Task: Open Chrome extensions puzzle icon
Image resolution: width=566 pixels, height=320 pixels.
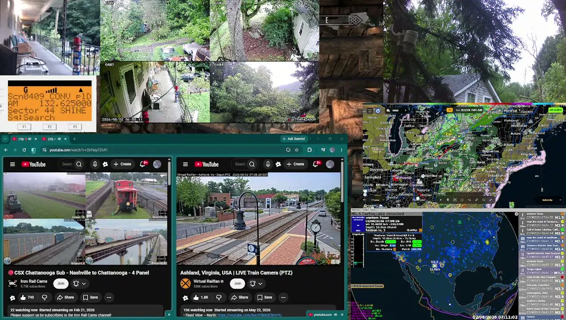Action: point(309,150)
